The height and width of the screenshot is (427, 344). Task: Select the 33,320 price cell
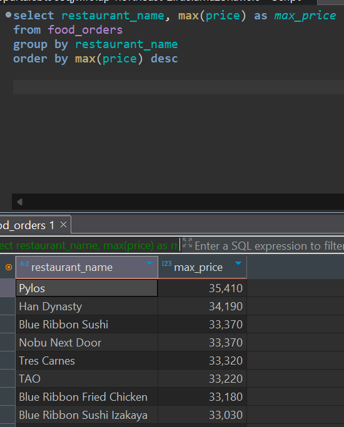click(203, 361)
